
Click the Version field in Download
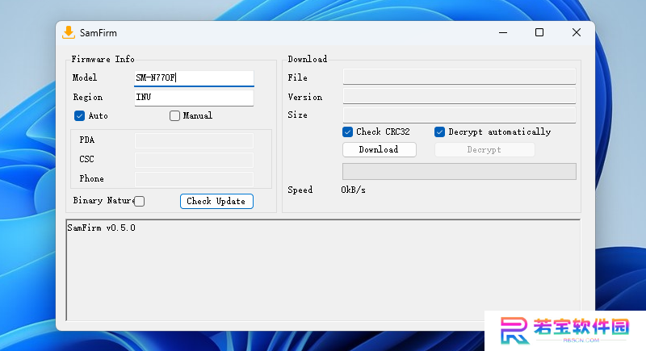point(459,96)
